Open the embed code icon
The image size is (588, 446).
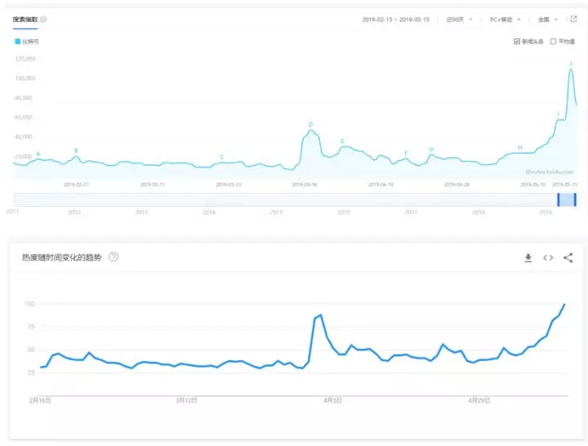click(548, 257)
